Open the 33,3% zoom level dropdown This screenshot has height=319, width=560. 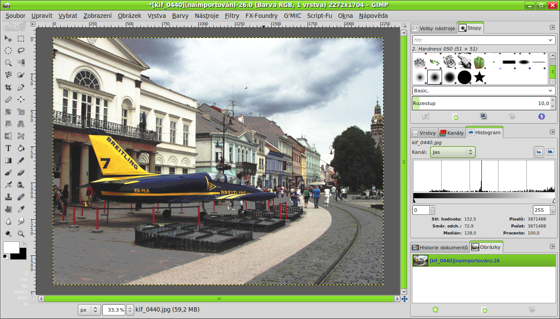pyautogui.click(x=129, y=310)
